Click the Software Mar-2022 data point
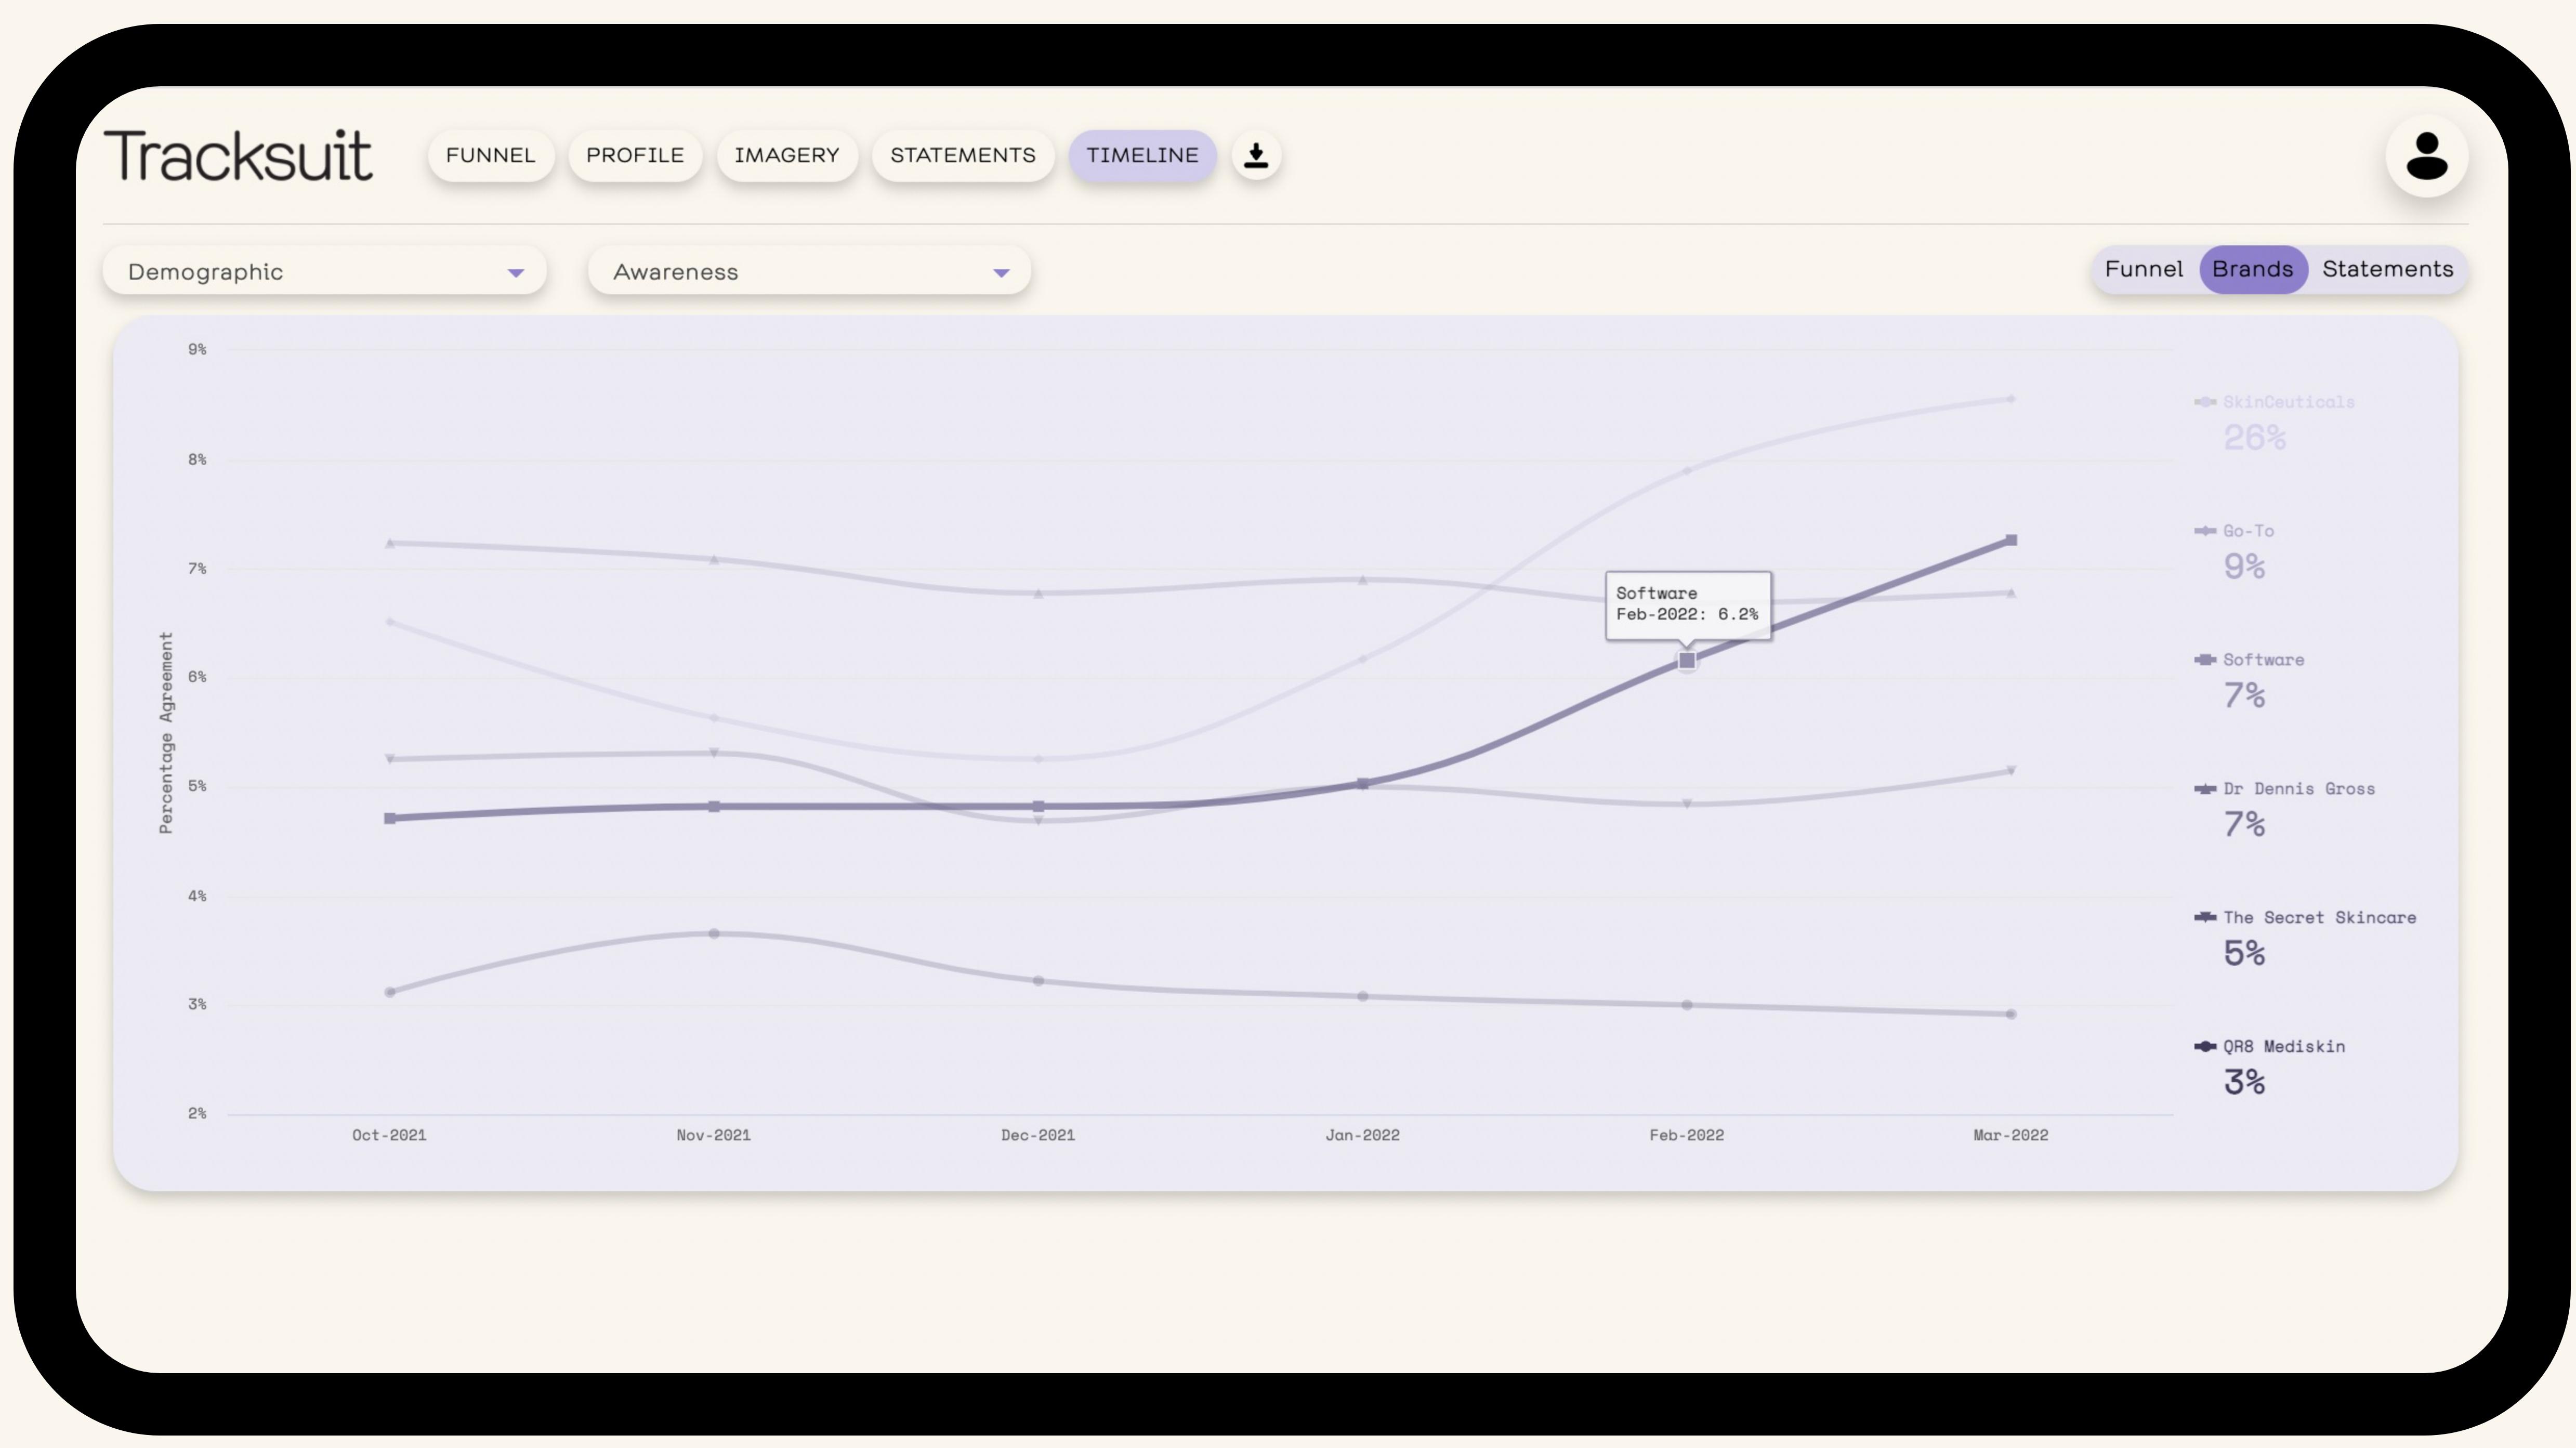Viewport: 2576px width, 1448px height. tap(2011, 540)
